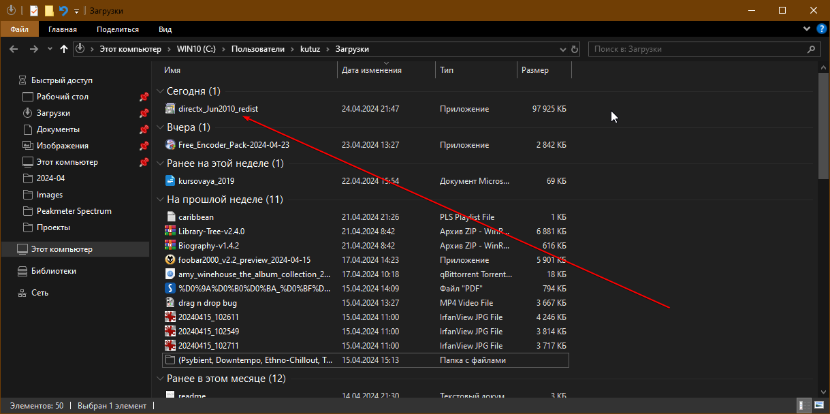Click the Поиск в: Загрузки search field
The width and height of the screenshot is (830, 414).
click(x=695, y=49)
